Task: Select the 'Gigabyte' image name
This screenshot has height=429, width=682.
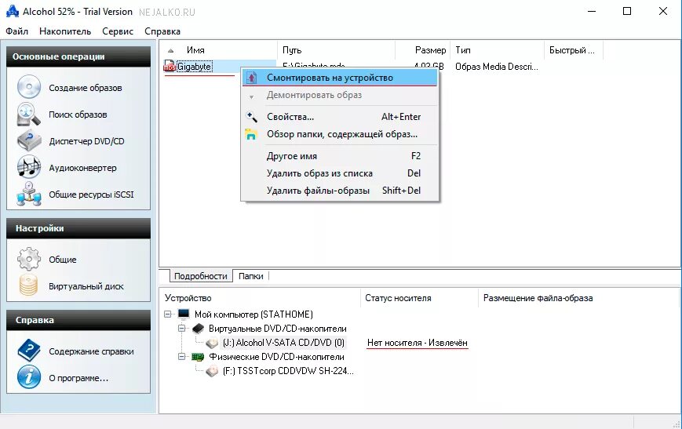Action: coord(195,67)
